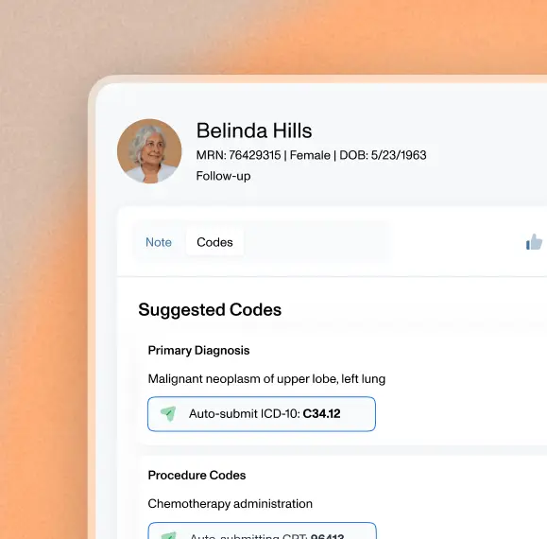The image size is (547, 539).
Task: Click the Follow-up visit label
Action: point(223,176)
